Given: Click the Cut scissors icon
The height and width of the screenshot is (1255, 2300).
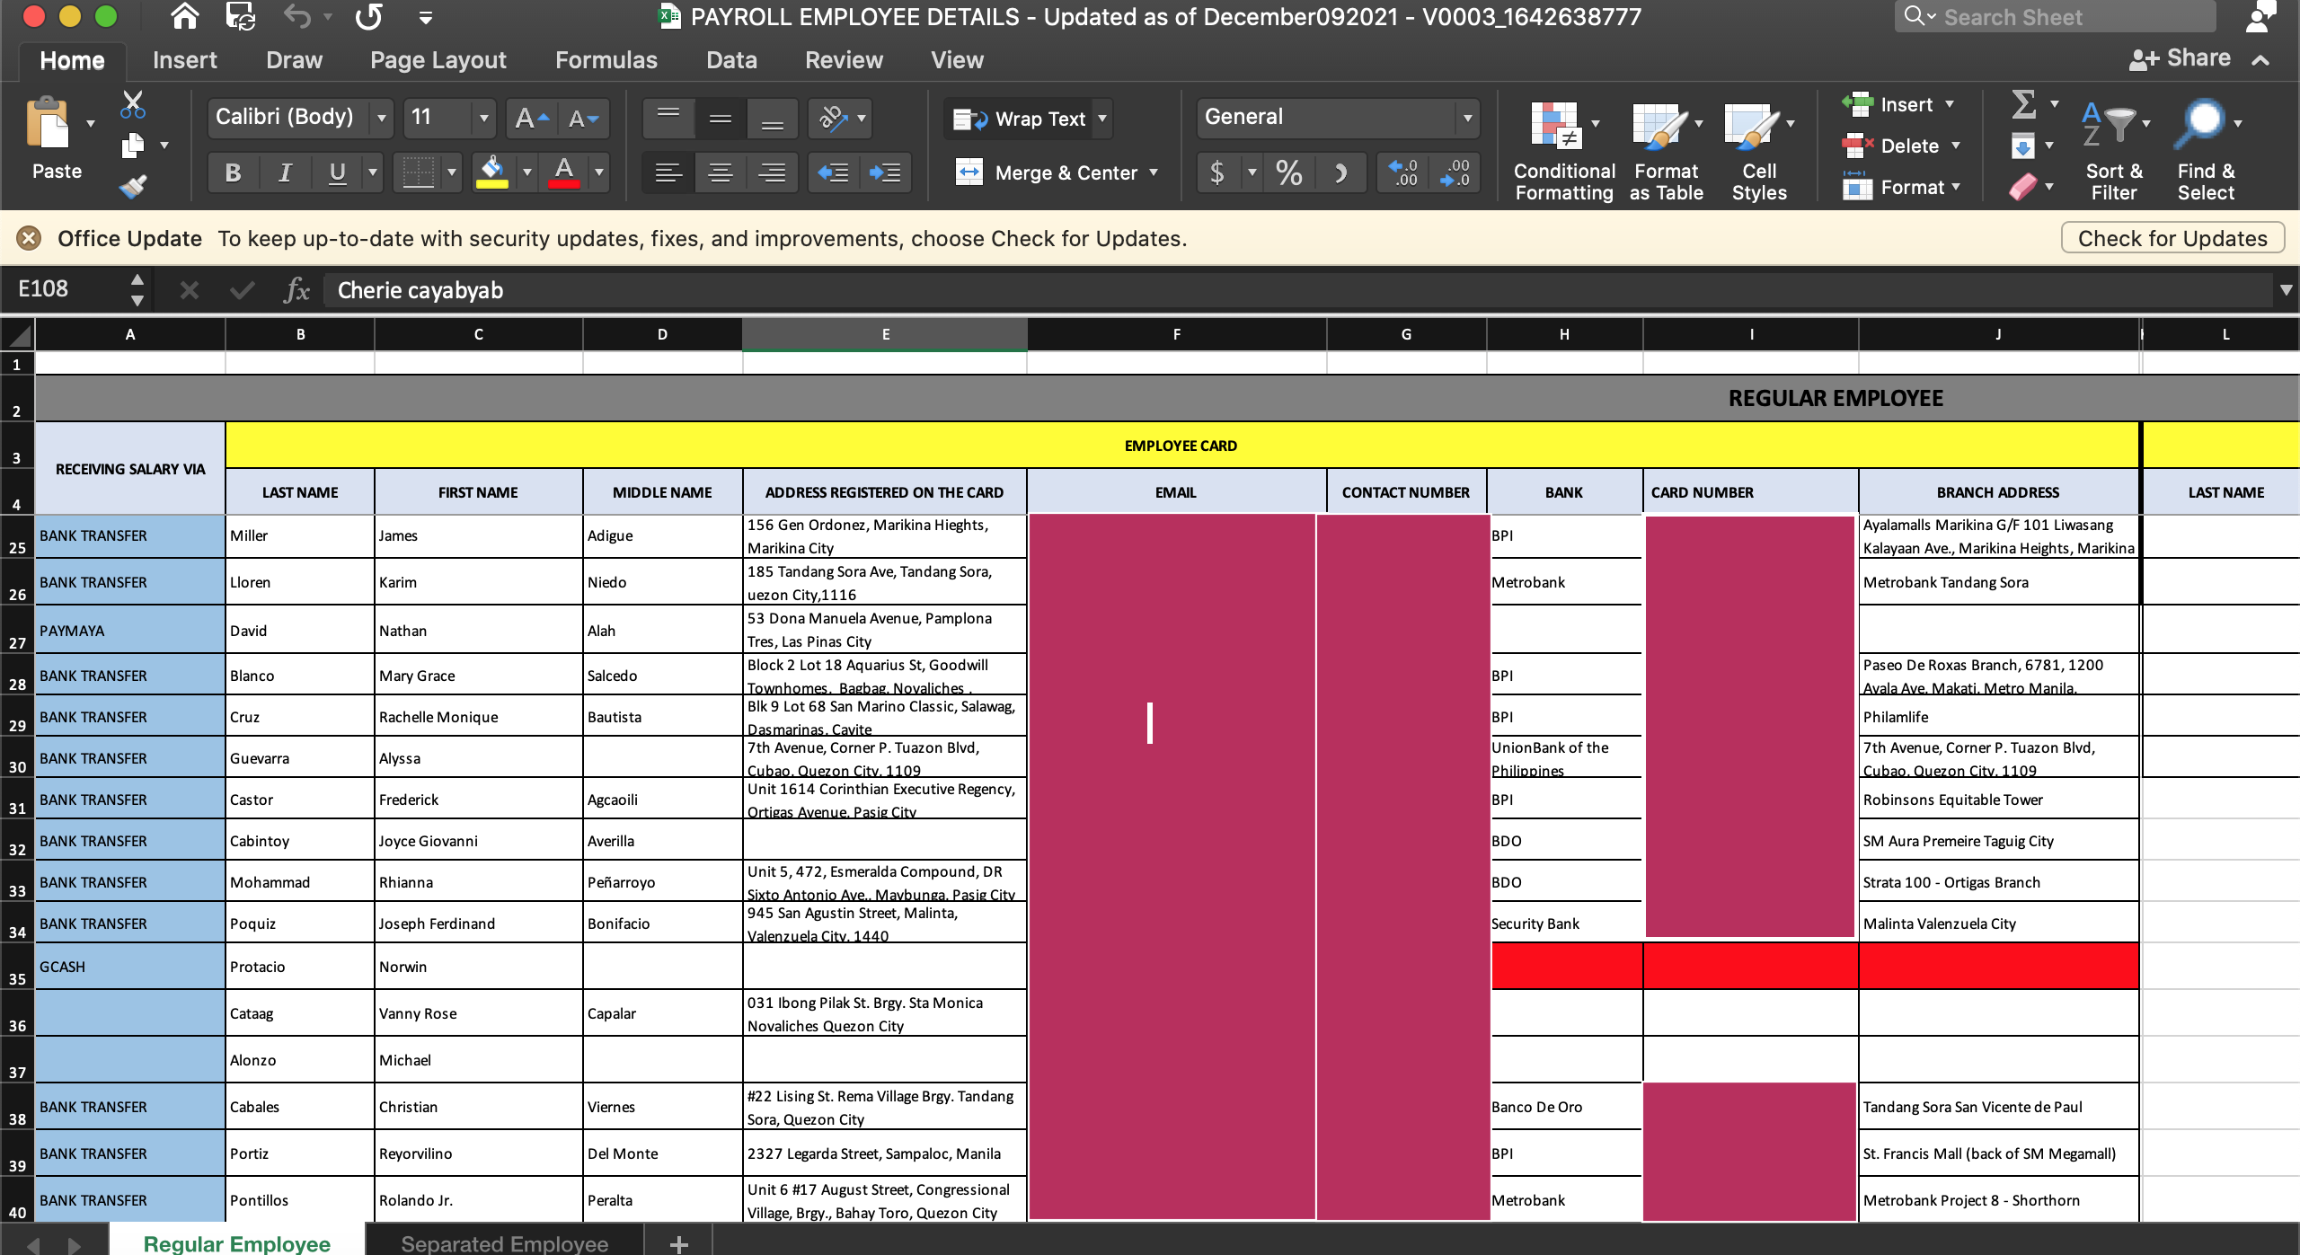Looking at the screenshot, I should click(x=132, y=105).
